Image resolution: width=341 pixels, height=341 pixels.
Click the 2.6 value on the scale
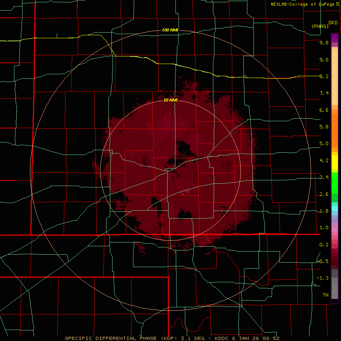(324, 194)
